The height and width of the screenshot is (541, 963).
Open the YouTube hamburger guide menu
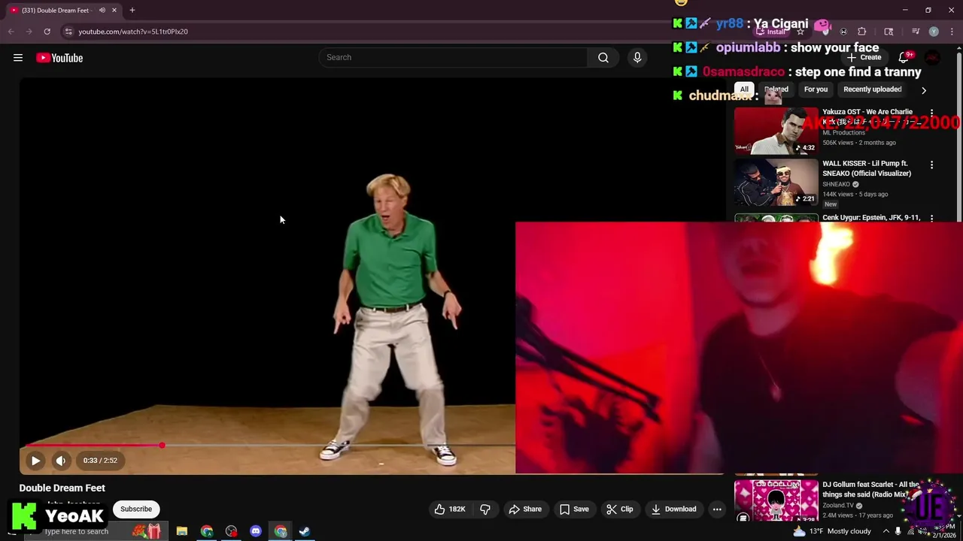18,58
